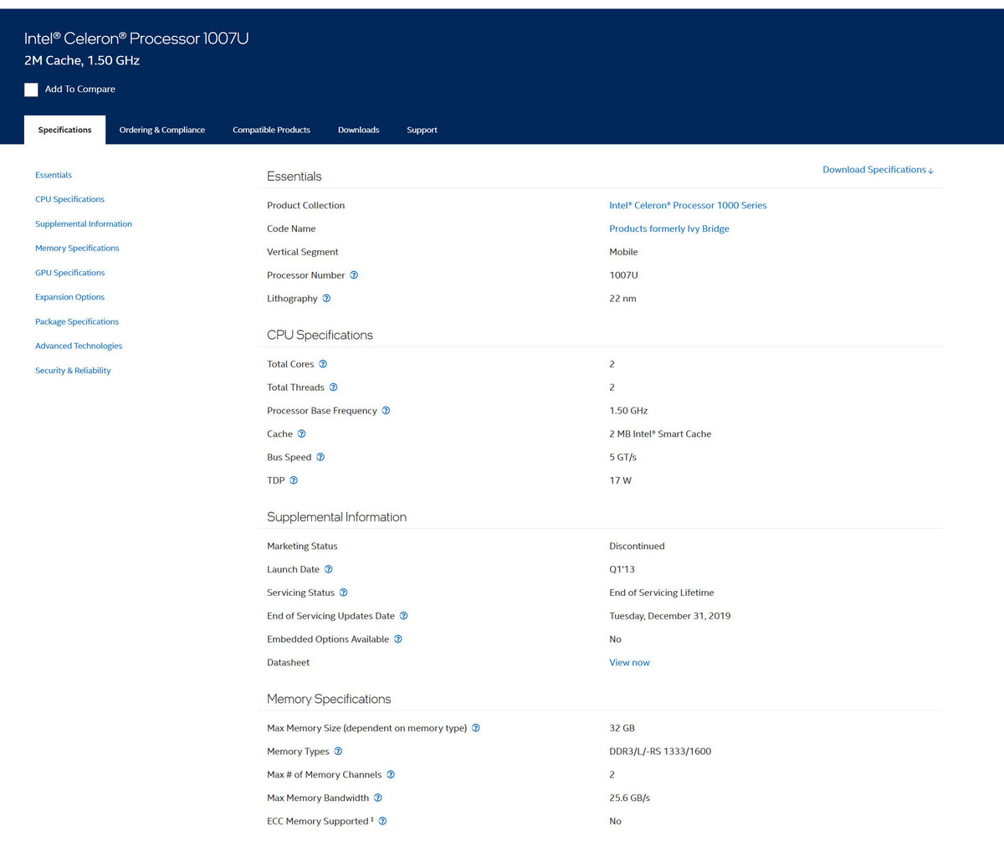1004x842 pixels.
Task: Open the Support tab
Action: [x=422, y=130]
